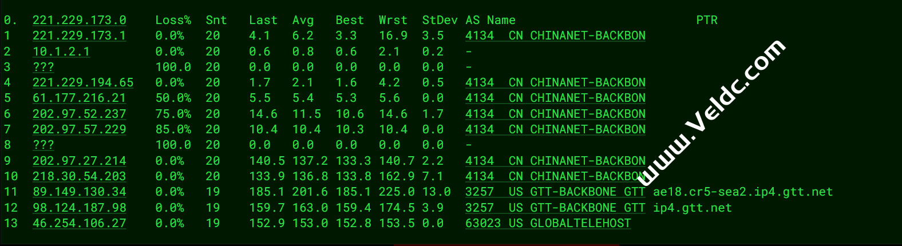Screen dimensions: 902x246
Task: Open the 202.97.57.229 IP link
Action: pos(79,129)
